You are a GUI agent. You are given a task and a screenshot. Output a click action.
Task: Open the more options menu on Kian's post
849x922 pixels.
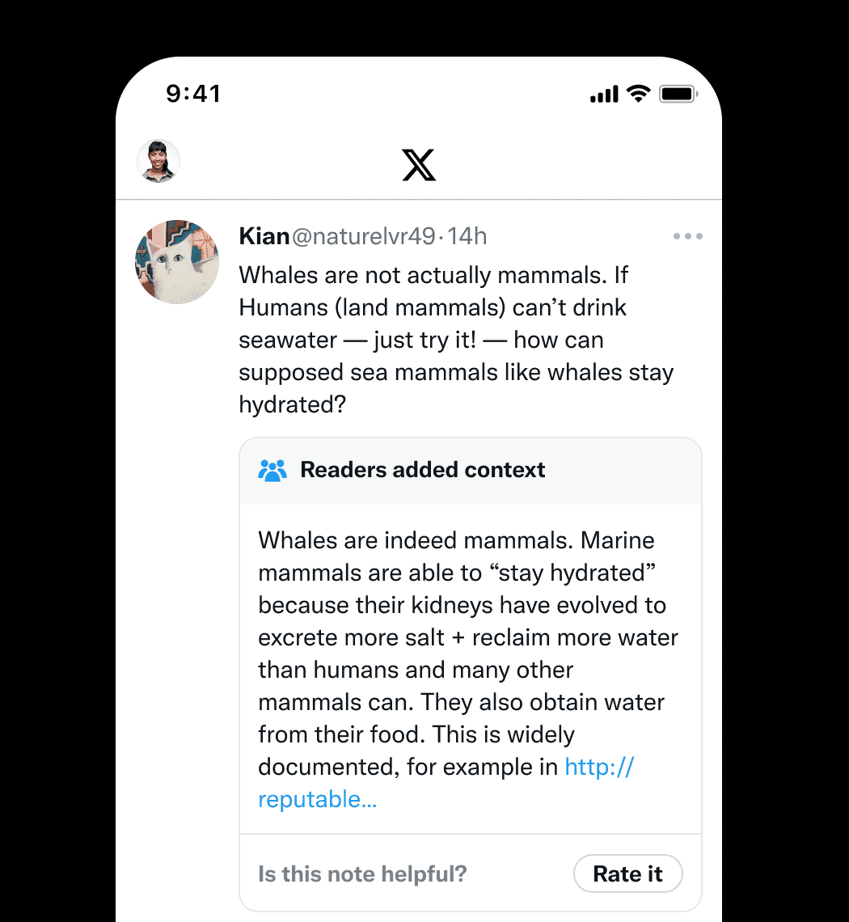[687, 235]
